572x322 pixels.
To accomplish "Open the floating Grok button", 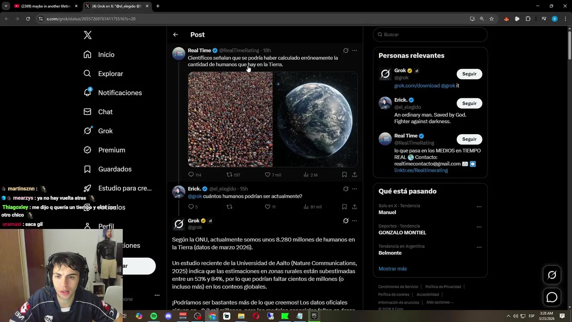I will (552, 275).
